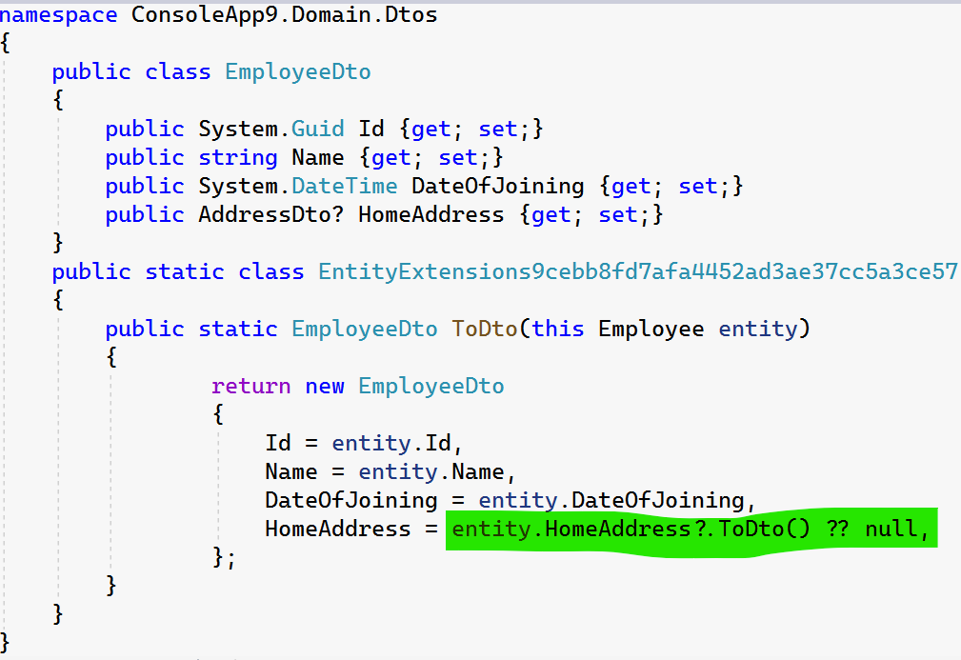Viewport: 961px width, 660px height.
Task: Click the green highlighted HomeAddress?.ToDto() expression
Action: 631,529
